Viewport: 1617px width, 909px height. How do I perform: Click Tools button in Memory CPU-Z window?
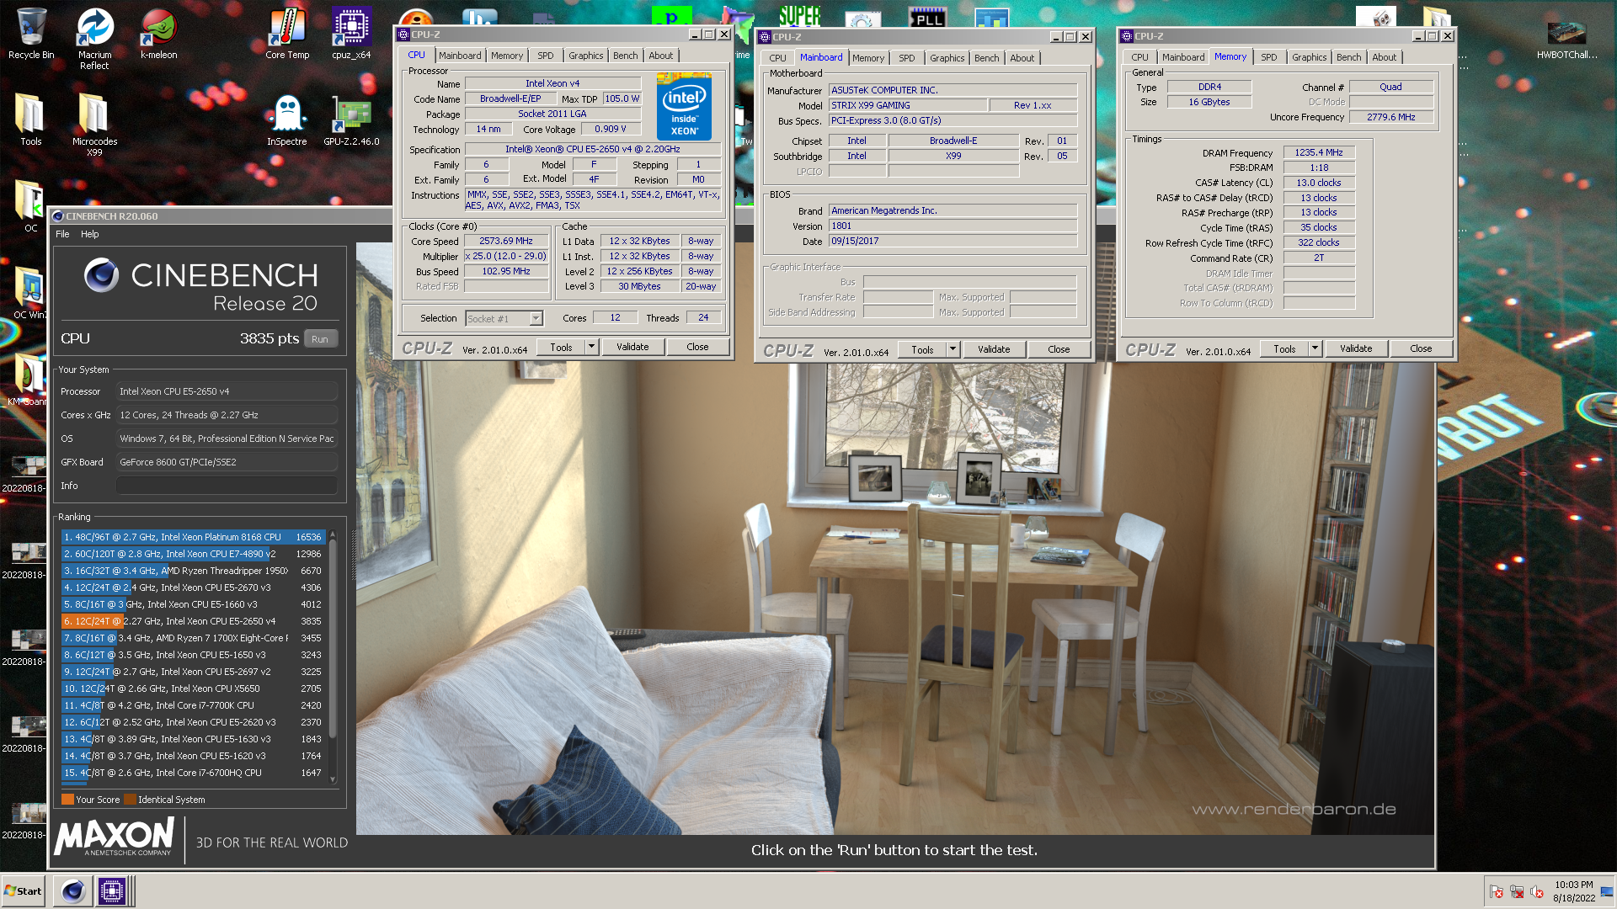click(1284, 348)
